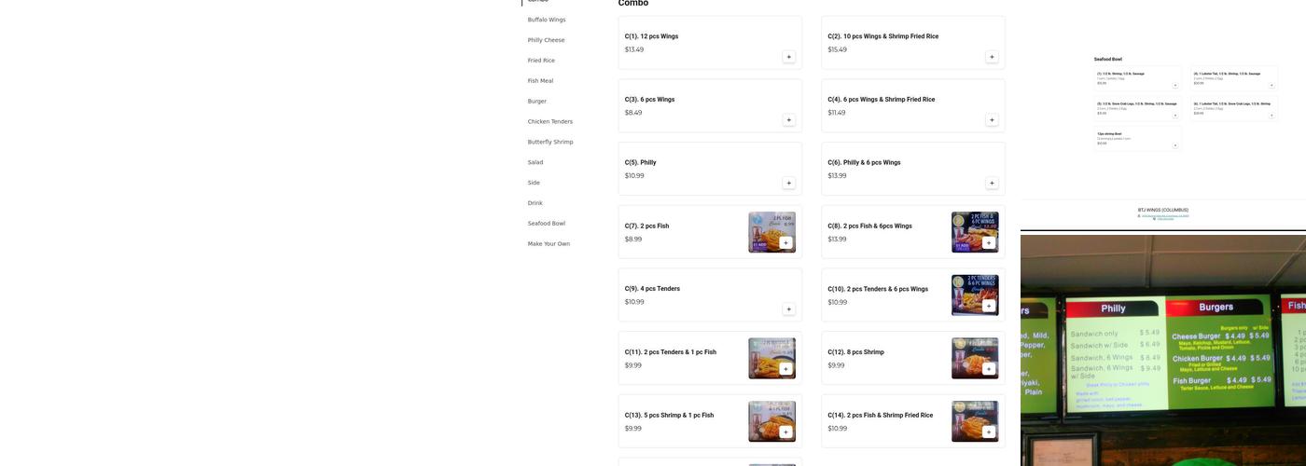The height and width of the screenshot is (466, 1306).
Task: Add C(9). 4 pcs Tenders to cart
Action: [788, 309]
